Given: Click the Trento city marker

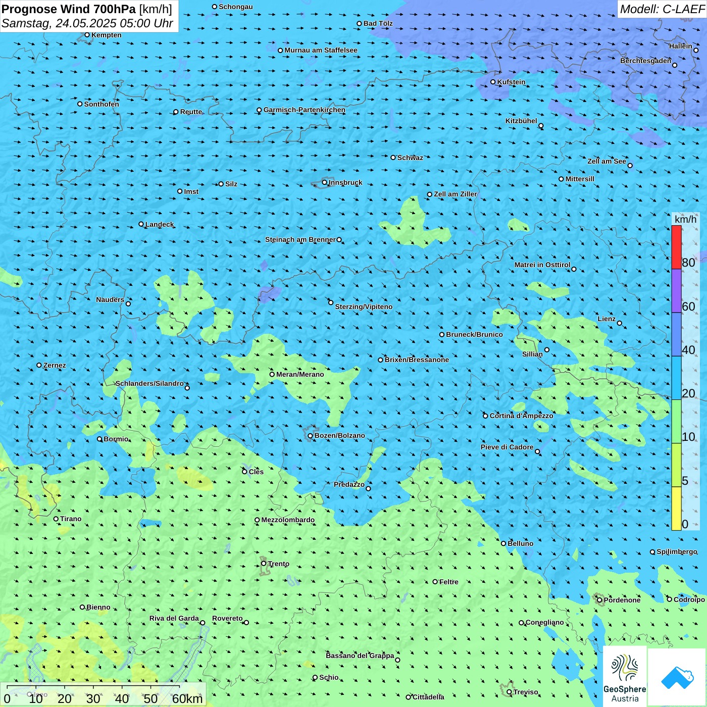Looking at the screenshot, I should click(264, 564).
